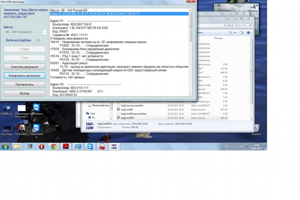Screen dimensions: 300x200
Task: Open the 0_90880_b2... desktop file
Action: 7,110
